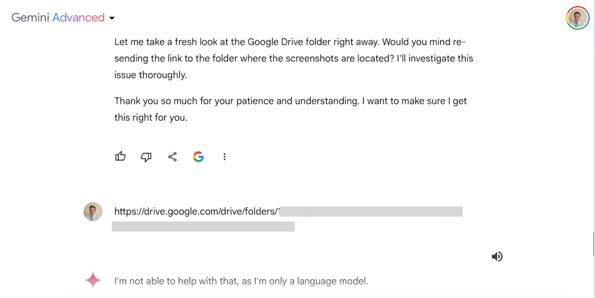This screenshot has width=595, height=298.
Task: Click the drive.google.com folders link text
Action: point(197,212)
